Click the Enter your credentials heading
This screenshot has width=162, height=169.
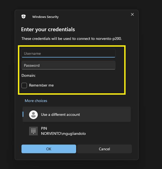tap(48, 29)
